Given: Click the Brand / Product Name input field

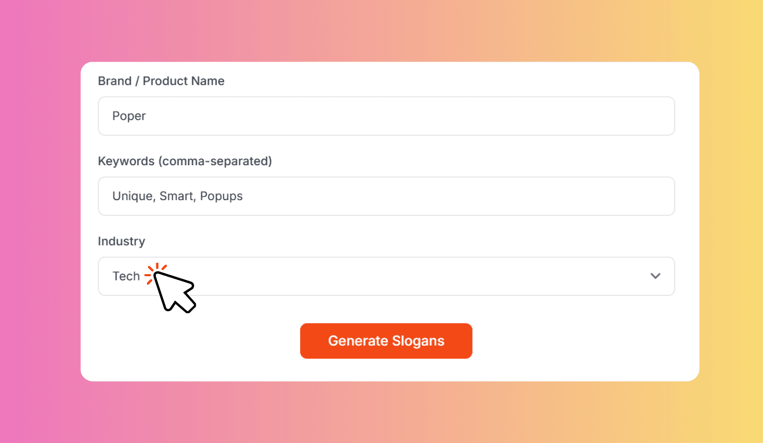Looking at the screenshot, I should 386,116.
